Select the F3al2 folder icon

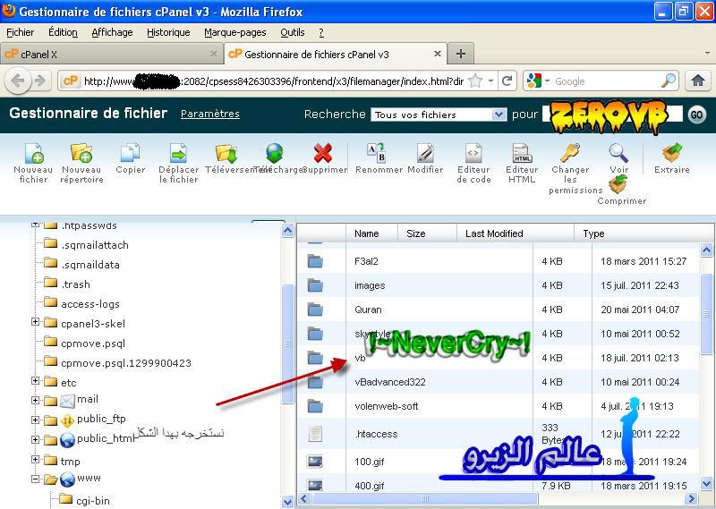point(315,261)
